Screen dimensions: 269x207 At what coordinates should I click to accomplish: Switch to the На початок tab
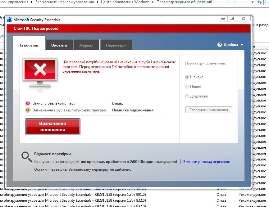[29, 43]
